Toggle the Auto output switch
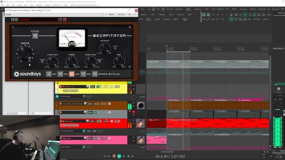This screenshot has width=285, height=160. pos(115,48)
